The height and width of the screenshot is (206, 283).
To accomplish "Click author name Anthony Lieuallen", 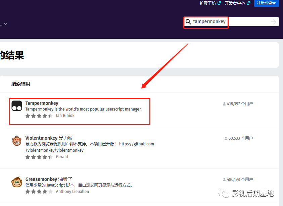I will (x=73, y=191).
